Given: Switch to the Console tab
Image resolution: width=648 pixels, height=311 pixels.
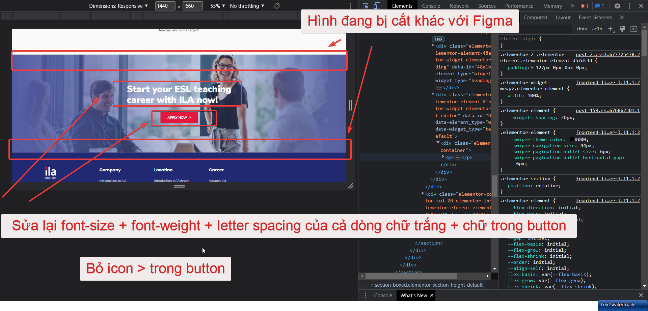Looking at the screenshot, I should 431,6.
